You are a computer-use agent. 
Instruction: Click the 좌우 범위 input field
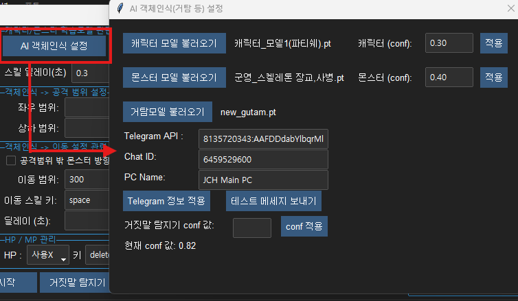(87, 107)
